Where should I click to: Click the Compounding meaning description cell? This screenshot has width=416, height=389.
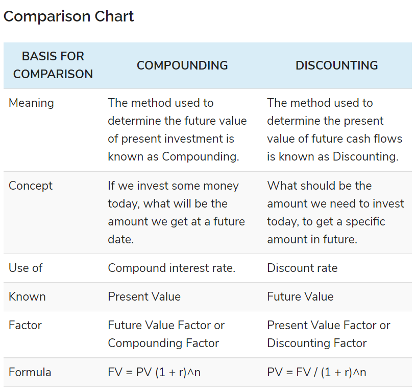(x=177, y=130)
